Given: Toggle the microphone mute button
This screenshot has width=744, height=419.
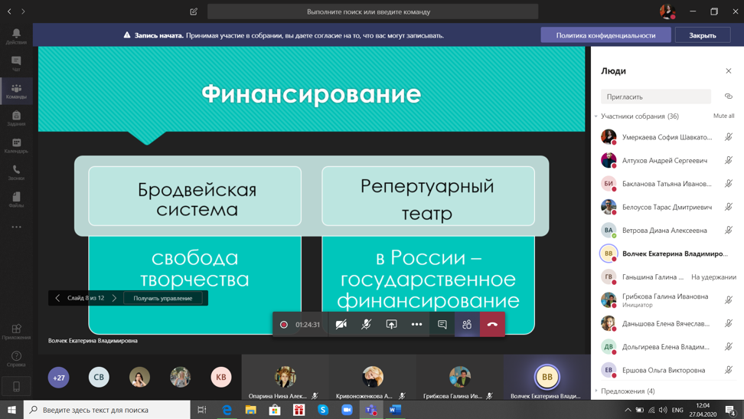Looking at the screenshot, I should pyautogui.click(x=366, y=324).
